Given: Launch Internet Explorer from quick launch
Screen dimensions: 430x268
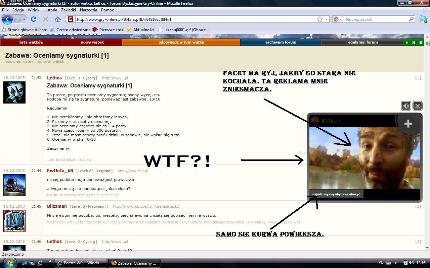Looking at the screenshot, I should tap(40, 263).
